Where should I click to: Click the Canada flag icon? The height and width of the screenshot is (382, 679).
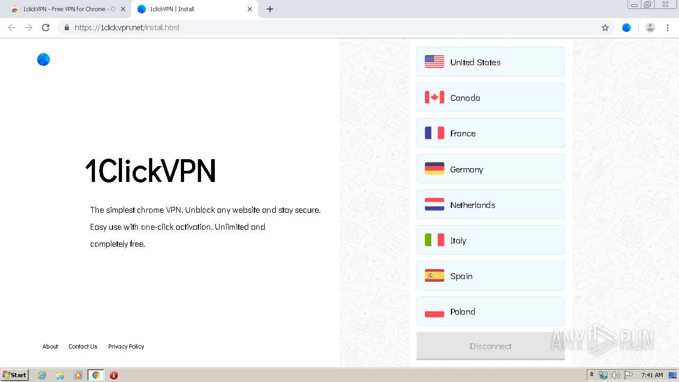[434, 97]
